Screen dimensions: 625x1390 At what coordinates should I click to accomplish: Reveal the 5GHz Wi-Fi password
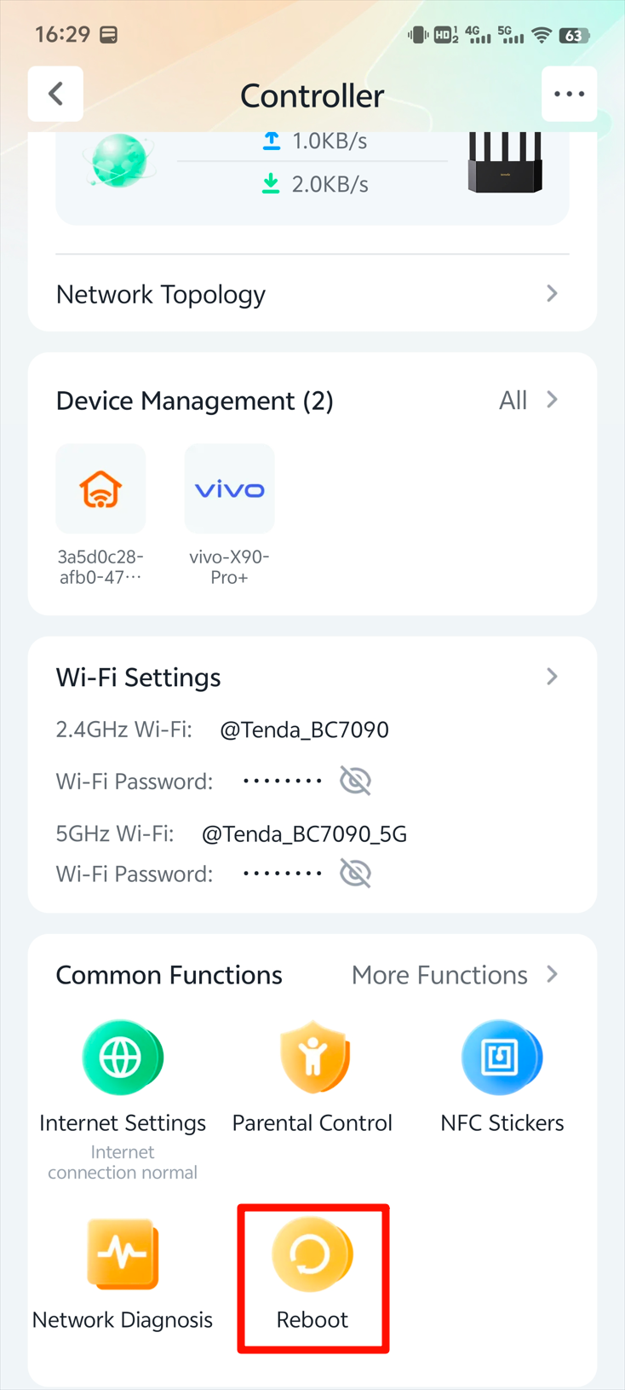[355, 873]
